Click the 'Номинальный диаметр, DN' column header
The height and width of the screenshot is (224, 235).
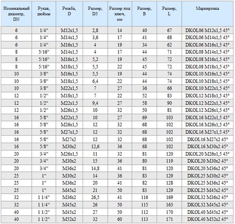click(16, 14)
